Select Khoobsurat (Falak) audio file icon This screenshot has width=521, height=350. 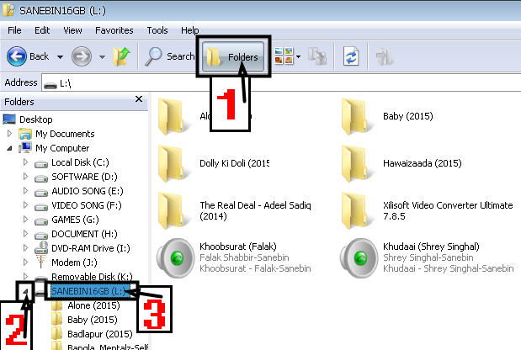pyautogui.click(x=176, y=257)
